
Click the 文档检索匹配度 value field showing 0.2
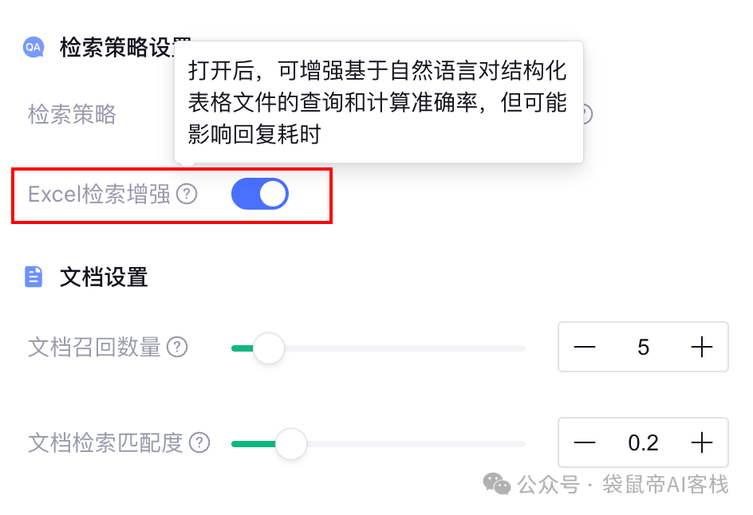(x=643, y=442)
